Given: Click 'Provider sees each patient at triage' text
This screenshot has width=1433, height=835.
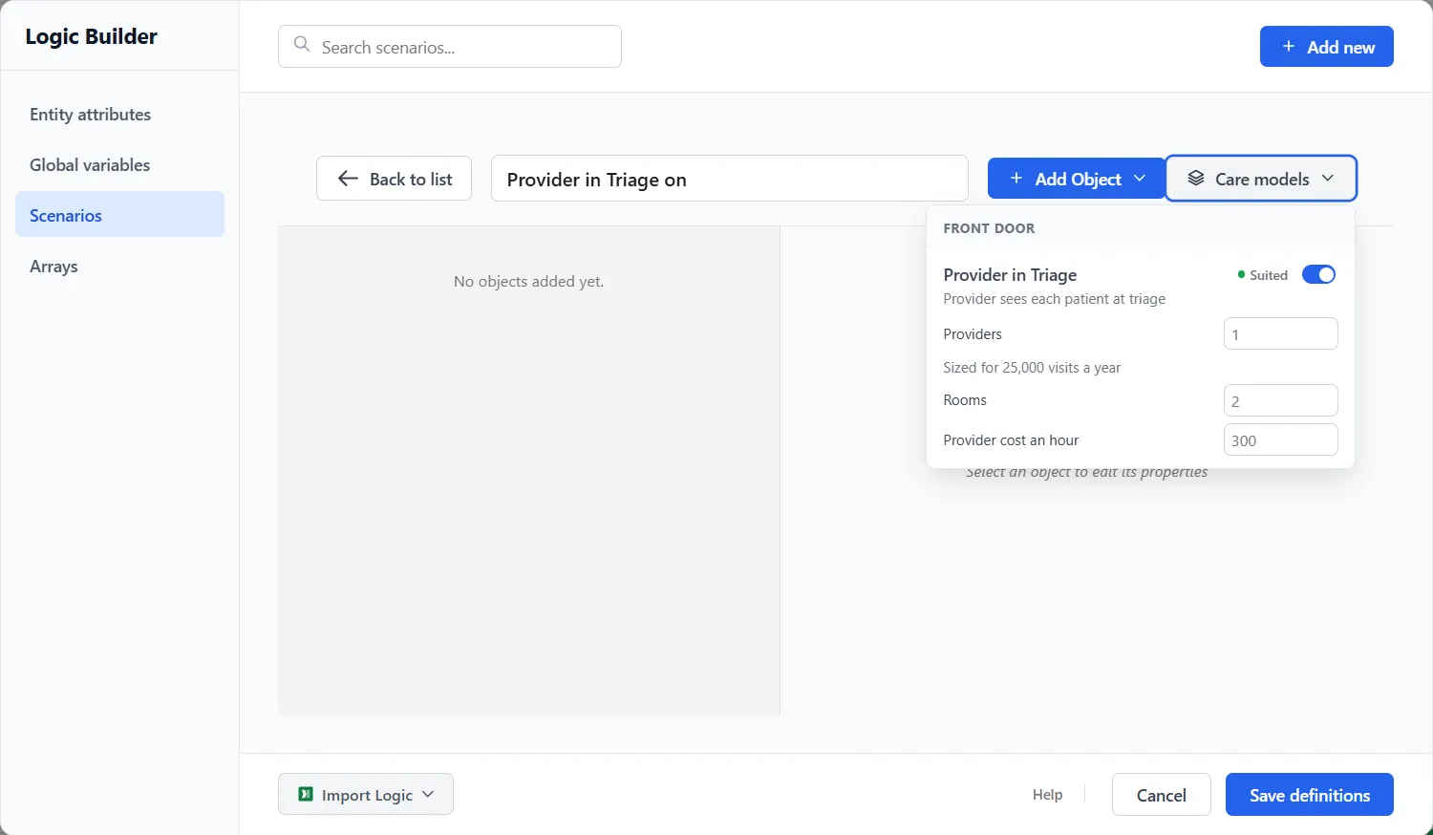Looking at the screenshot, I should 1054,299.
